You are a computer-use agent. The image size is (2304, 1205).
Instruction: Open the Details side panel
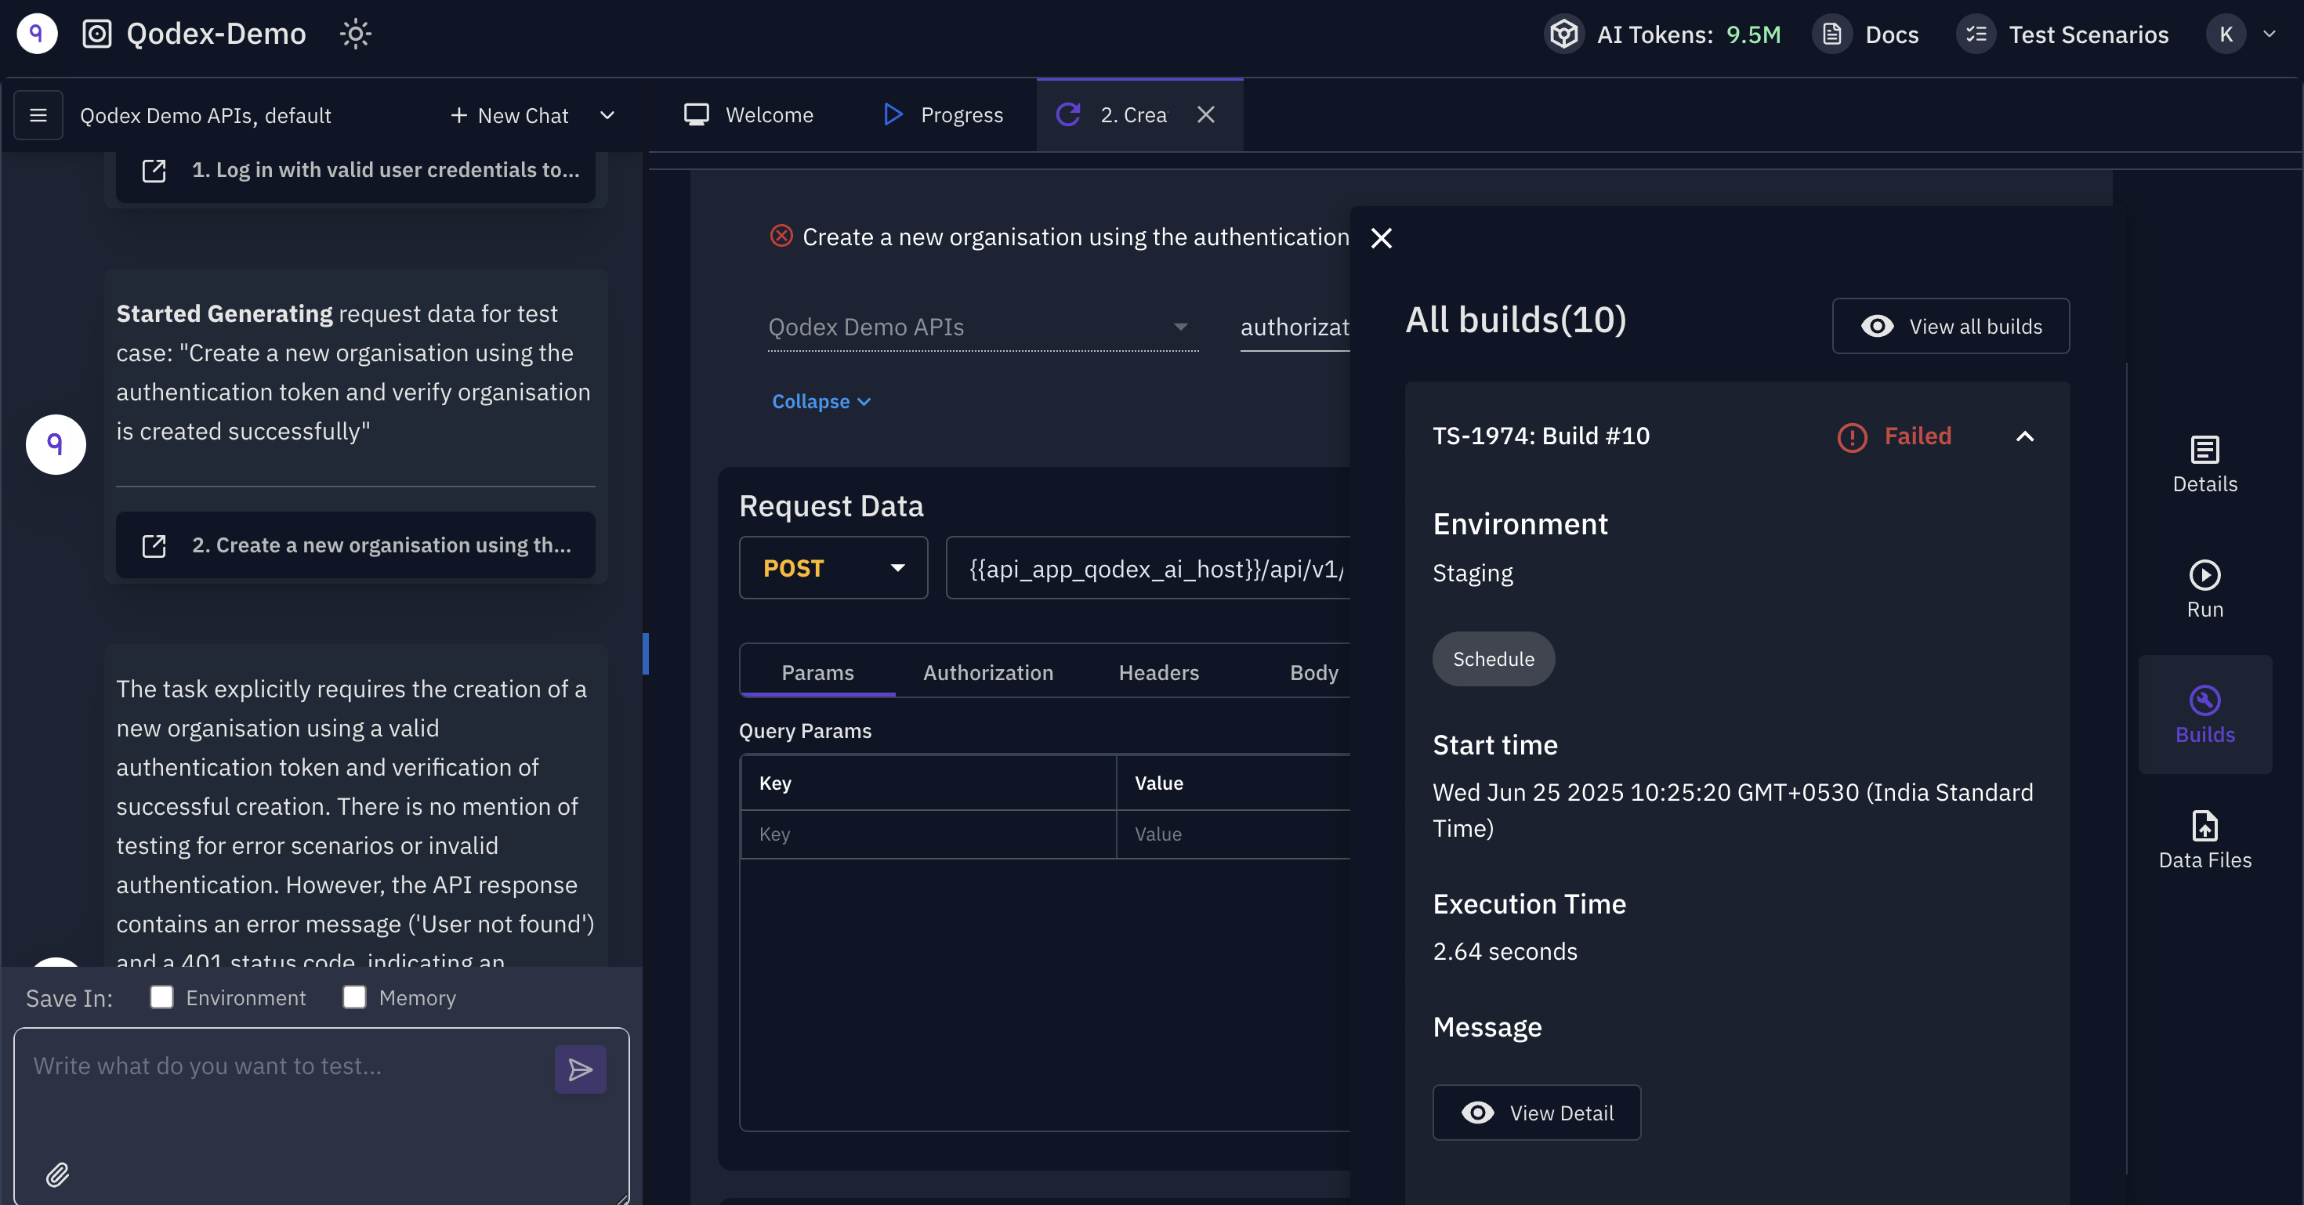pyautogui.click(x=2204, y=465)
